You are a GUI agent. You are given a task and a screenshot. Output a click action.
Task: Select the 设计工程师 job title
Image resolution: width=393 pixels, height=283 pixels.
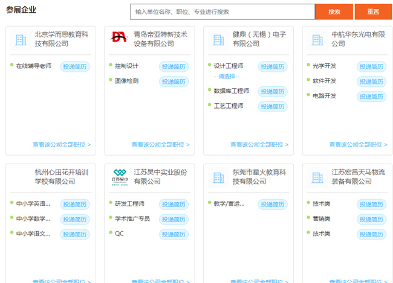[229, 66]
